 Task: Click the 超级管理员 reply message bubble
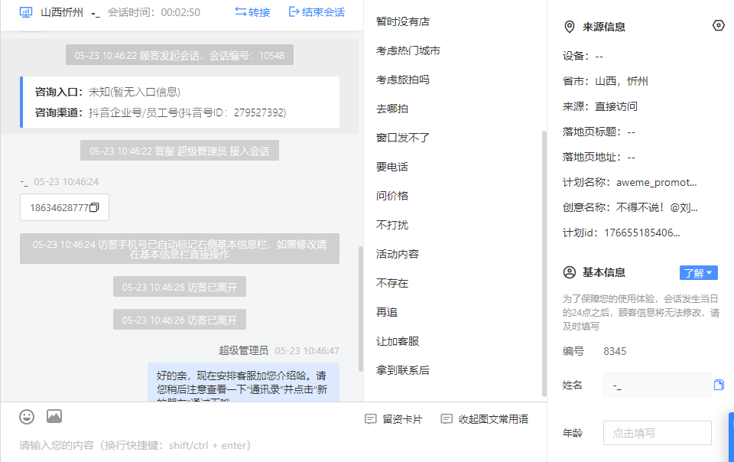(243, 382)
